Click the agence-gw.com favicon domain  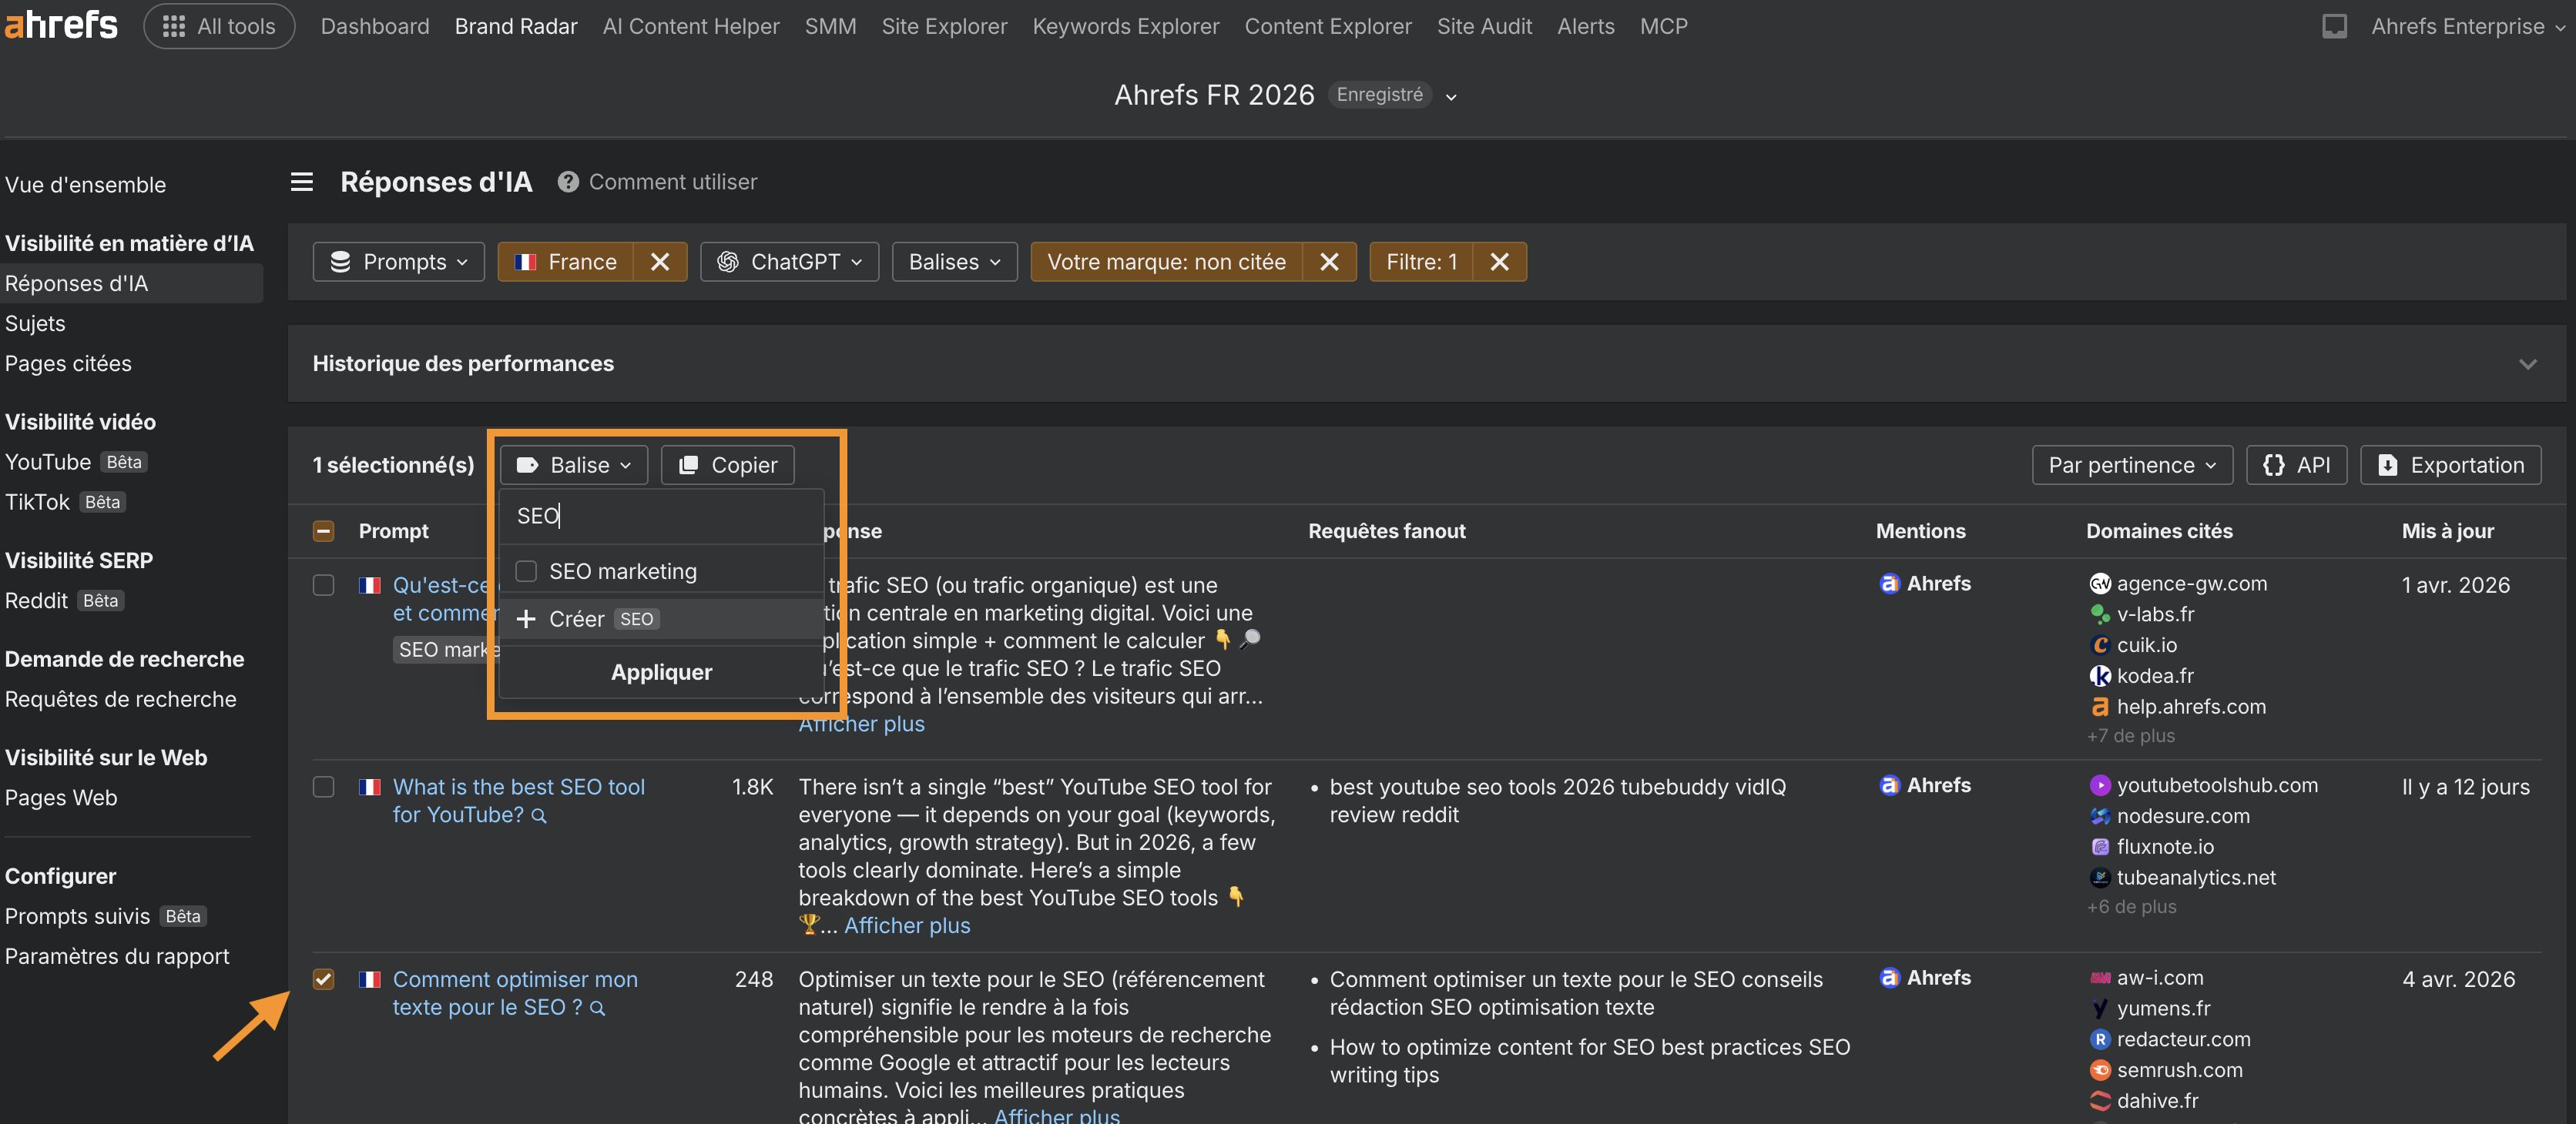(2099, 584)
